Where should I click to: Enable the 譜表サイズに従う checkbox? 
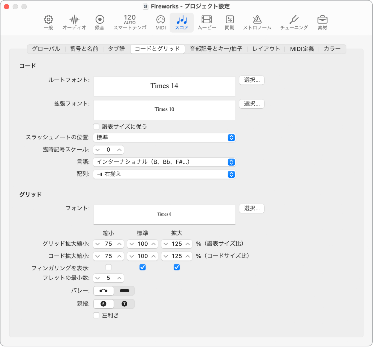click(96, 127)
